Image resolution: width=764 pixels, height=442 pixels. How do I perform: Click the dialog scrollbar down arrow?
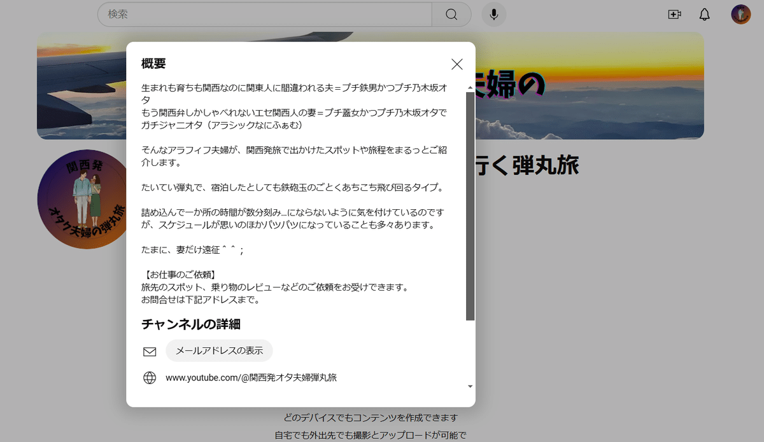(470, 386)
